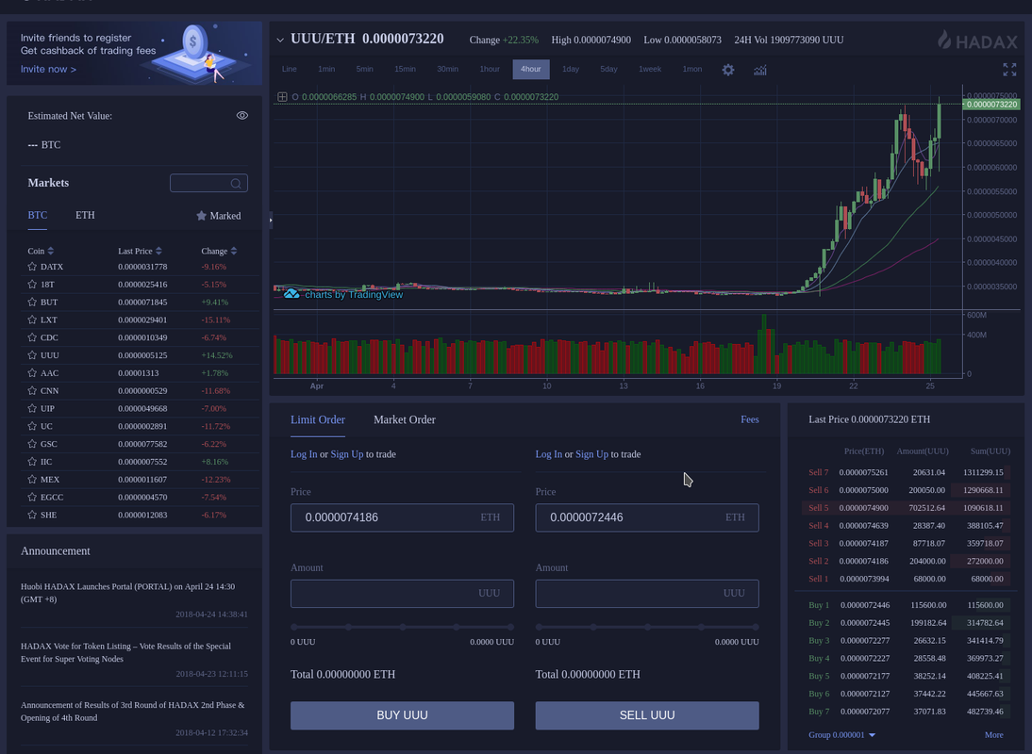Select the Market Order tab
Image resolution: width=1032 pixels, height=754 pixels.
coord(405,419)
